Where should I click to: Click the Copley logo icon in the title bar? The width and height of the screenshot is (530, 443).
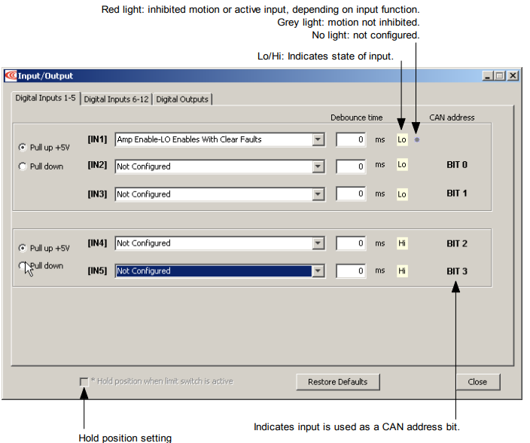coord(11,75)
